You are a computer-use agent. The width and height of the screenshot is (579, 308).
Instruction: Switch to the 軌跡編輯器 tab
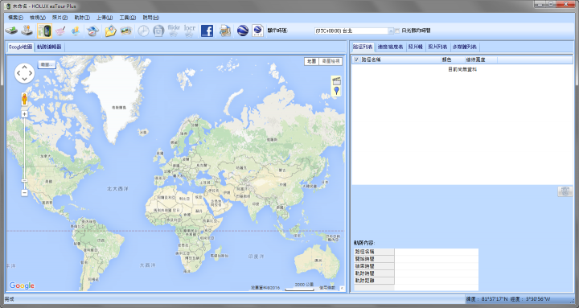coord(49,47)
